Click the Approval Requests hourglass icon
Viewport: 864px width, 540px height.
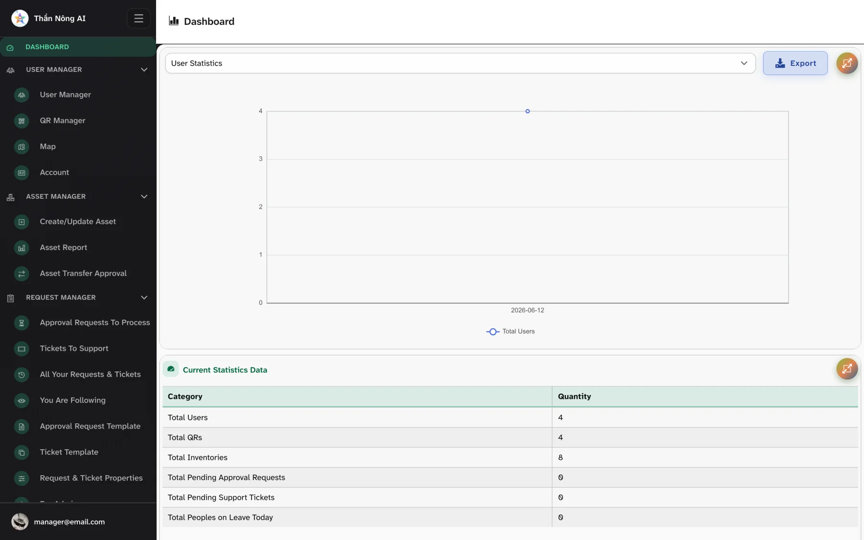pos(22,323)
